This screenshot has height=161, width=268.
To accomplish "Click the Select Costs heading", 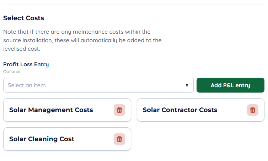I will [24, 18].
